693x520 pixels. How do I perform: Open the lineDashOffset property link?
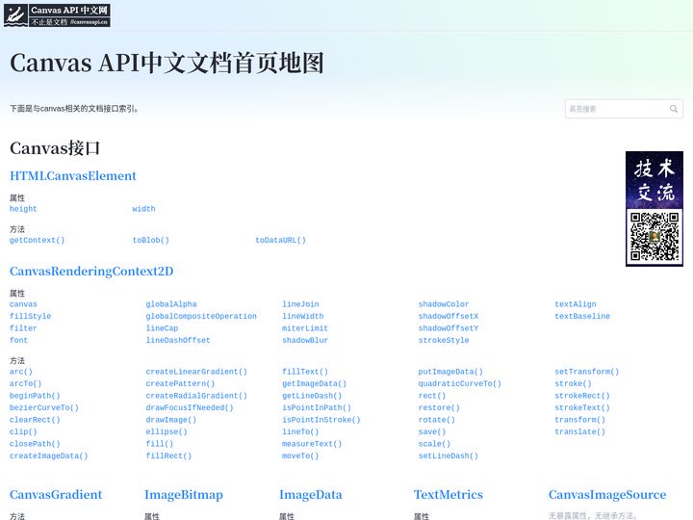[x=178, y=340]
